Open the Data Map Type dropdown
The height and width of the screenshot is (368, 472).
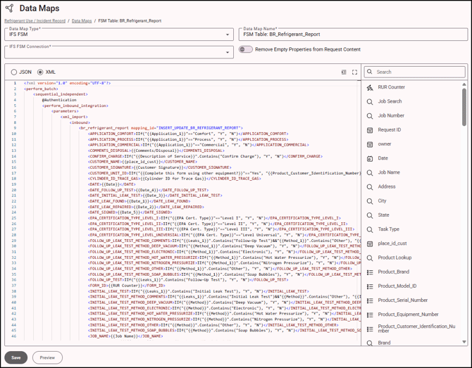click(228, 34)
